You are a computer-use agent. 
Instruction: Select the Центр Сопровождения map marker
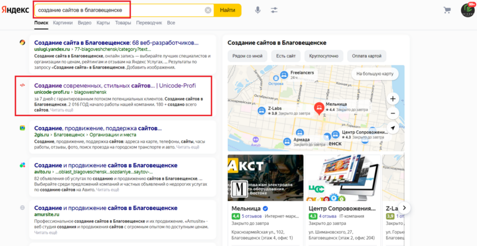pos(335,134)
